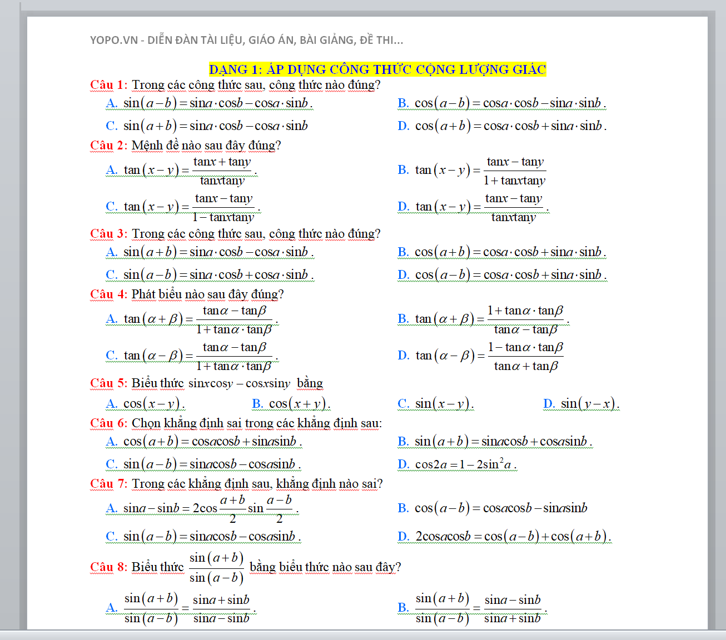
Task: Select answer B of Câu 8
Action: 473,608
